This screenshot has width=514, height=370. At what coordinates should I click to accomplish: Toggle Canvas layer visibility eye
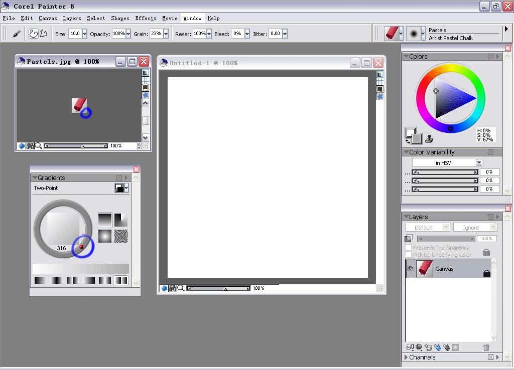click(410, 269)
